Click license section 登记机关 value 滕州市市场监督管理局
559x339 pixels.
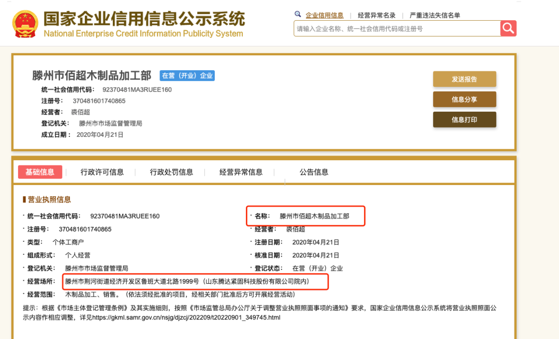[96, 268]
